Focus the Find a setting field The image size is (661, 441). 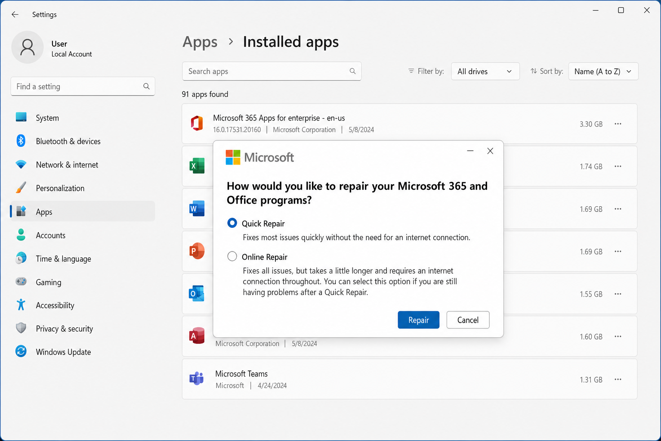83,86
